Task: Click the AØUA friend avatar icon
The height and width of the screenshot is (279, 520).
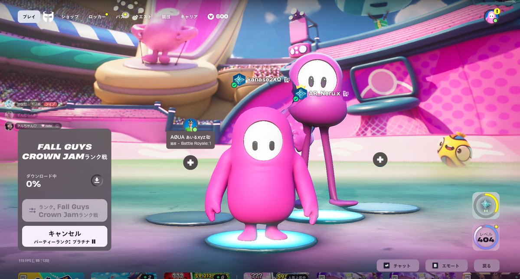Action: [191, 125]
